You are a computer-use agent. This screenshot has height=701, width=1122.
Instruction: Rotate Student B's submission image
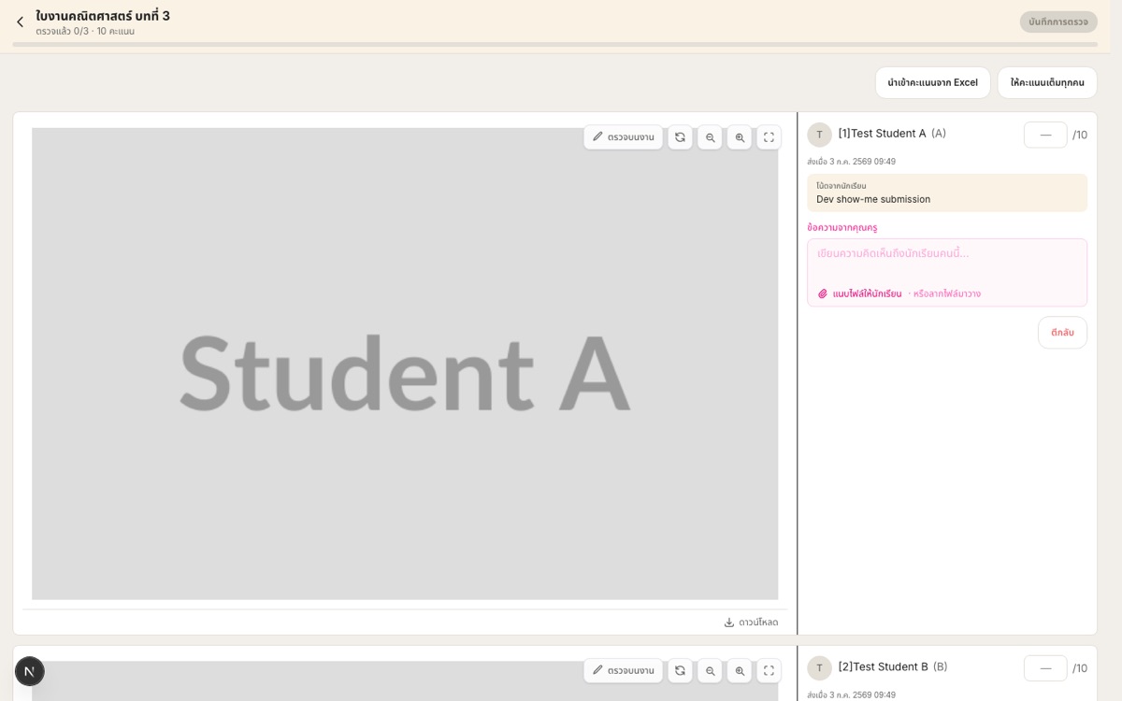tap(680, 670)
